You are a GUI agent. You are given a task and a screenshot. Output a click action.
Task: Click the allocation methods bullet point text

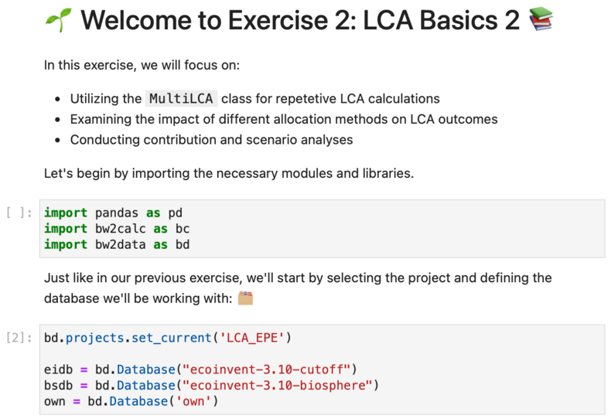click(284, 119)
